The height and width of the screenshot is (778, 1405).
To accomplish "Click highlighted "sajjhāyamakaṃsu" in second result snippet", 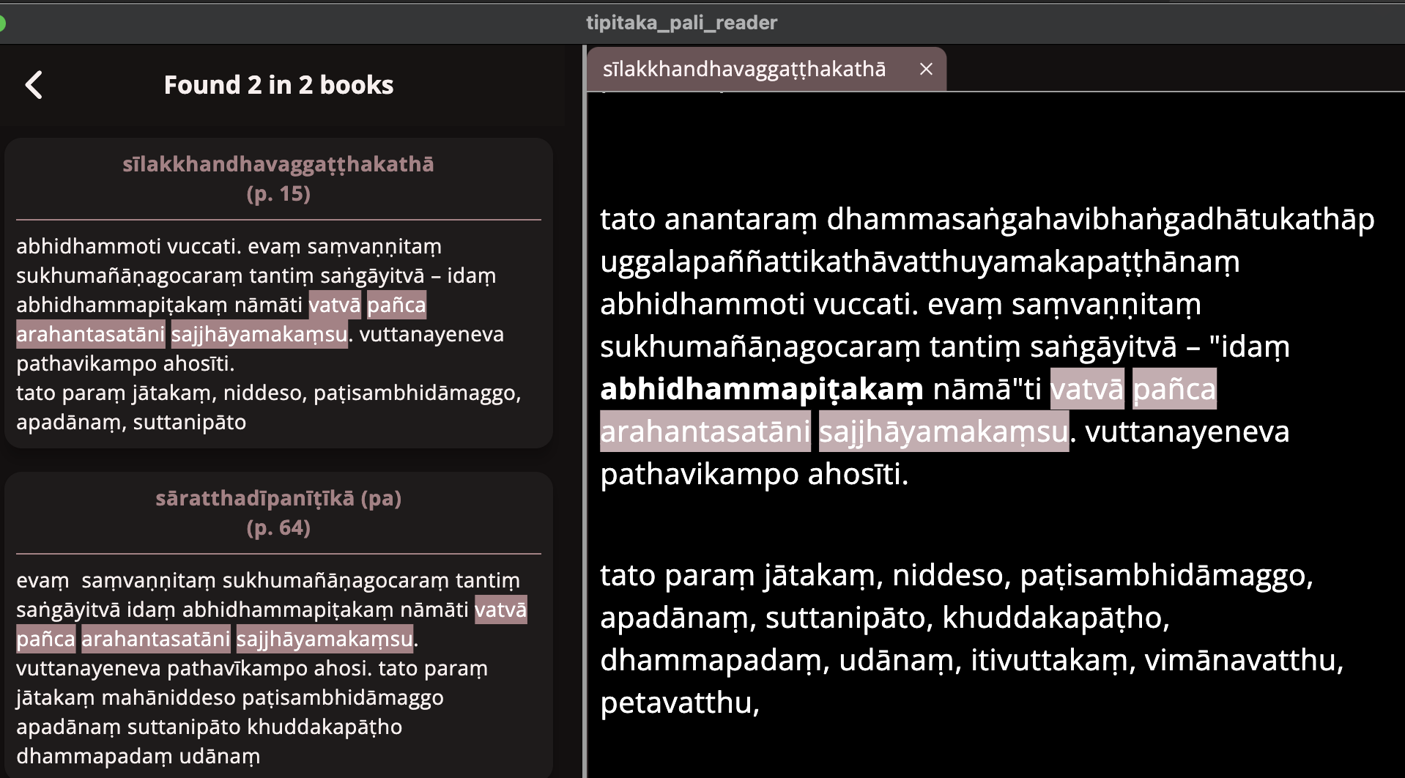I will click(325, 639).
